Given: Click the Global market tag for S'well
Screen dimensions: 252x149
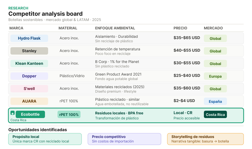Looking at the screenshot, I should [x=215, y=89].
